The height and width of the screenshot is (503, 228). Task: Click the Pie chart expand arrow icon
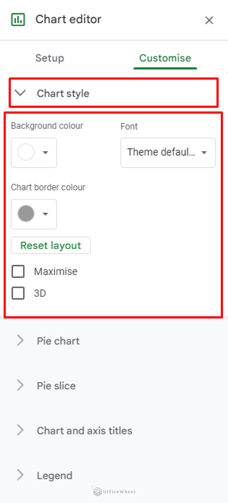point(20,340)
